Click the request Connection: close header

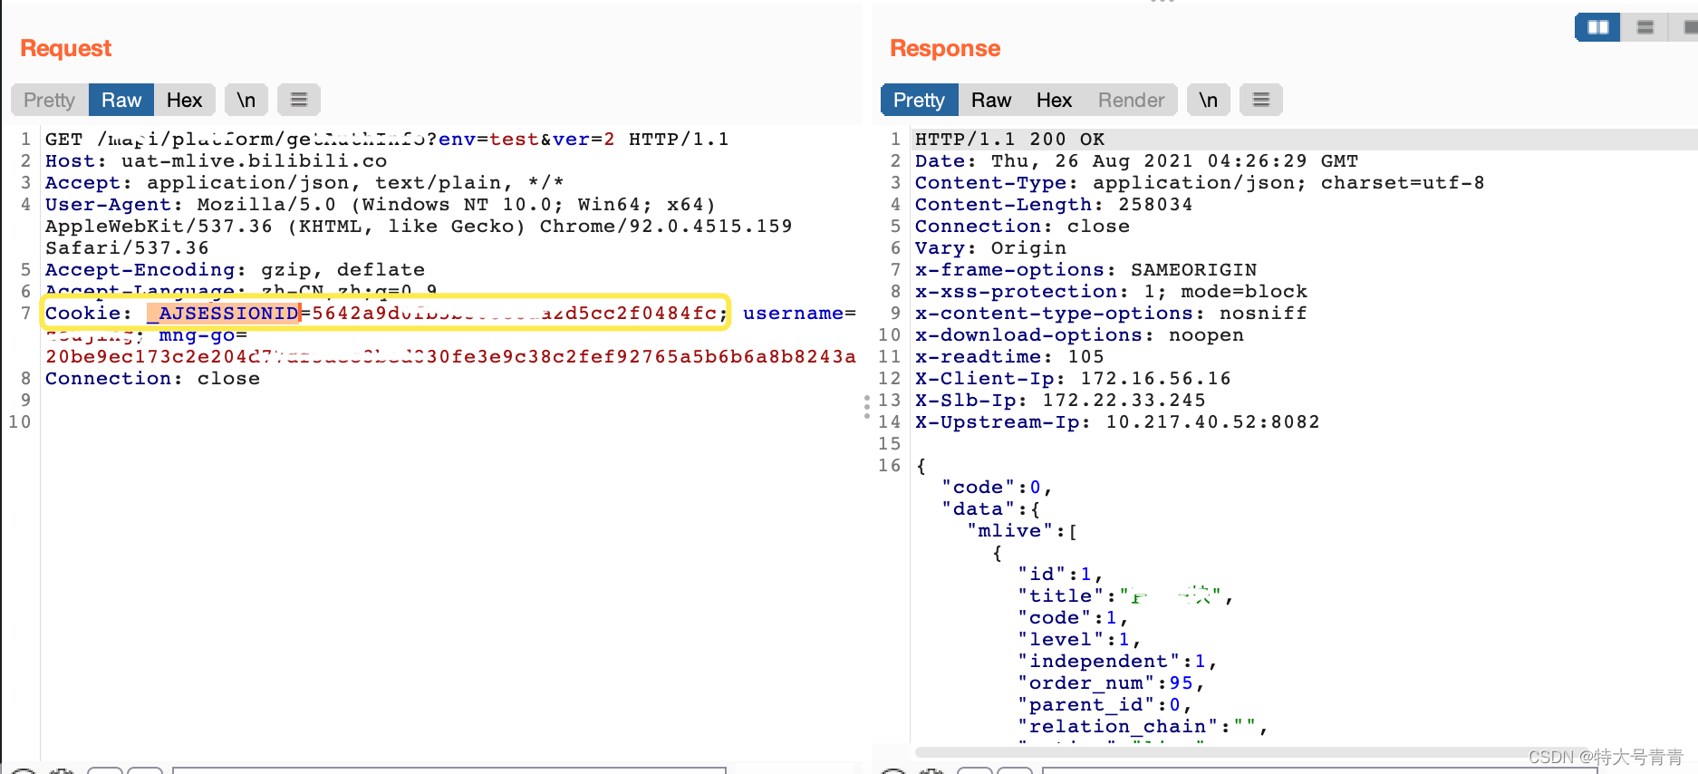click(x=152, y=379)
